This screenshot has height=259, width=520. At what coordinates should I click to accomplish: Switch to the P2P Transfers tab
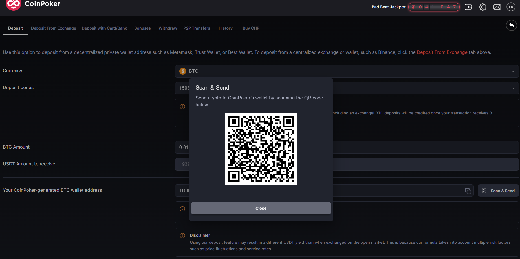tap(197, 28)
